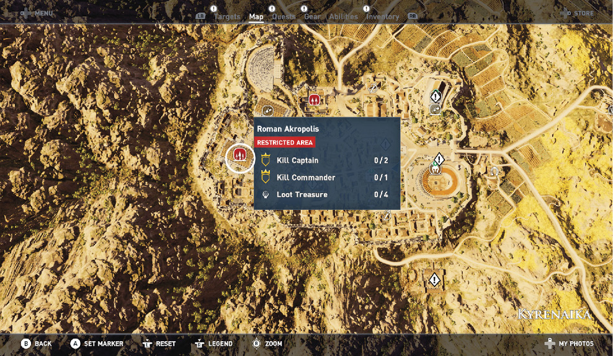Click the B controller button icon
Screen dimensions: 613x356
click(x=26, y=344)
